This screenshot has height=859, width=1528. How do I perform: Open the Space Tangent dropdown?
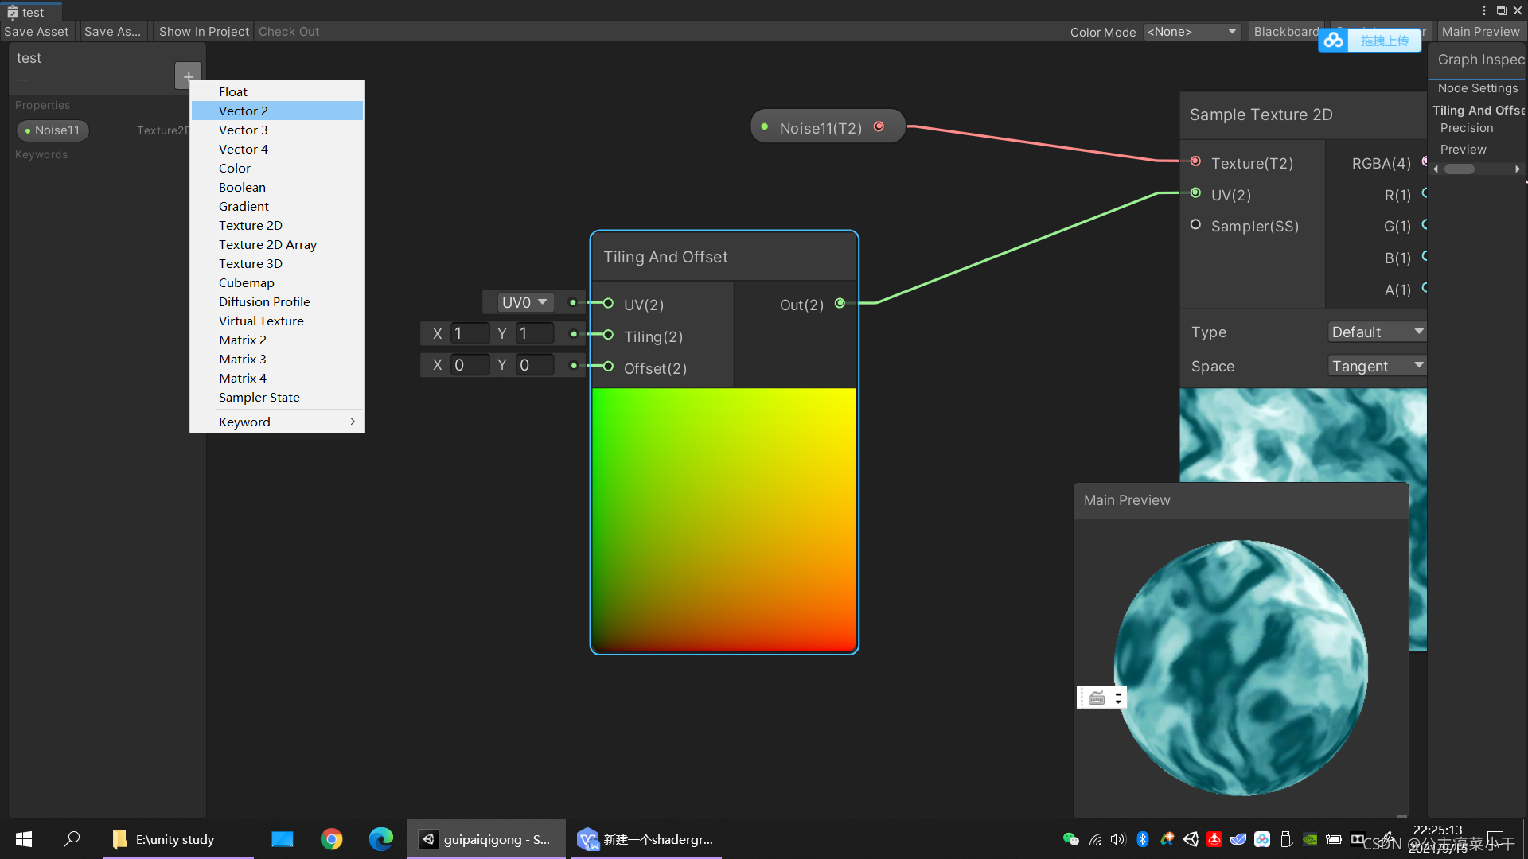(1377, 366)
